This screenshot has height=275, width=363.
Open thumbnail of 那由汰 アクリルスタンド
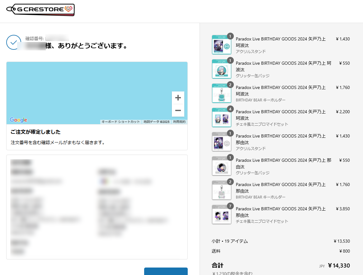222,142
